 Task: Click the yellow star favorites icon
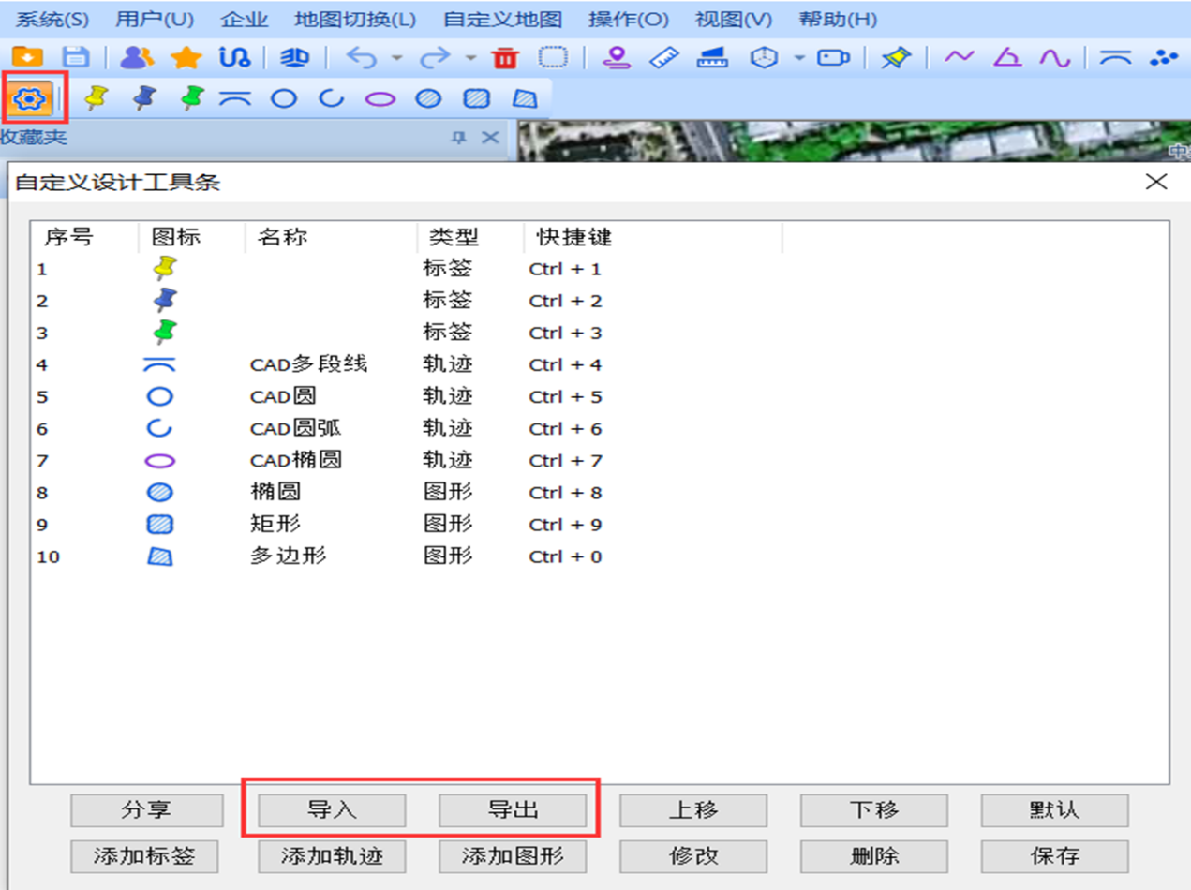(186, 58)
